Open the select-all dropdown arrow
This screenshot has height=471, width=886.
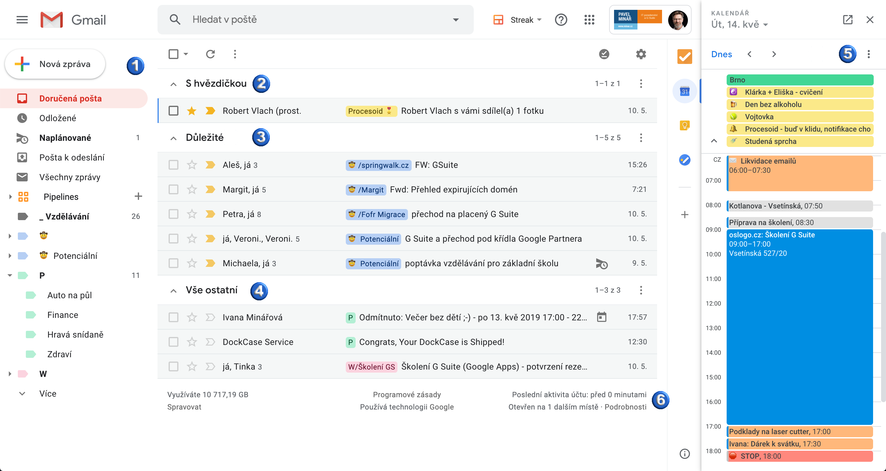(186, 54)
